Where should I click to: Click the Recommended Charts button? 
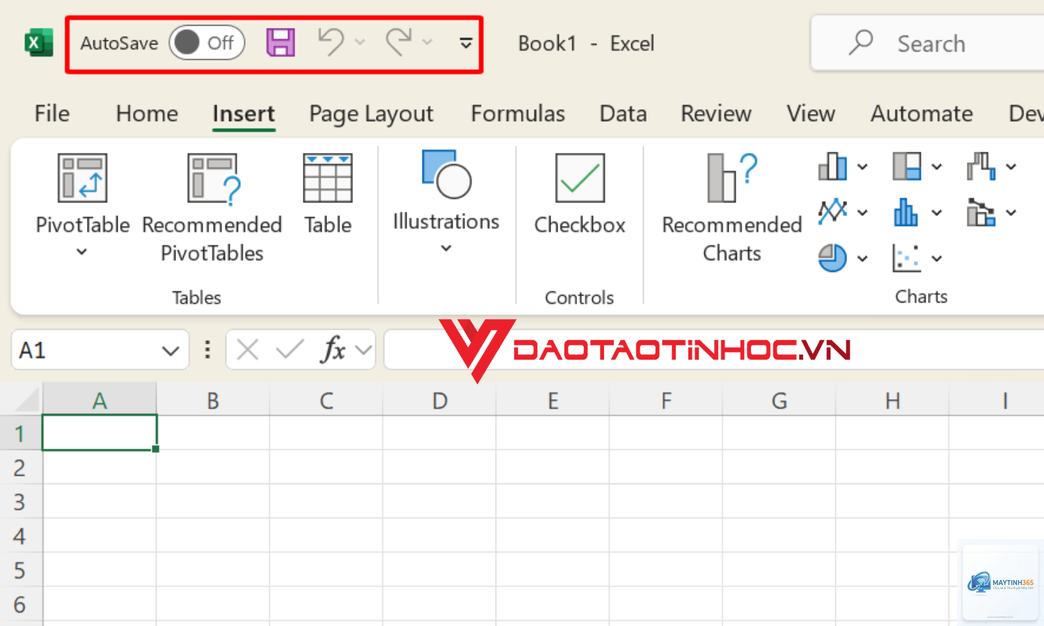(732, 209)
